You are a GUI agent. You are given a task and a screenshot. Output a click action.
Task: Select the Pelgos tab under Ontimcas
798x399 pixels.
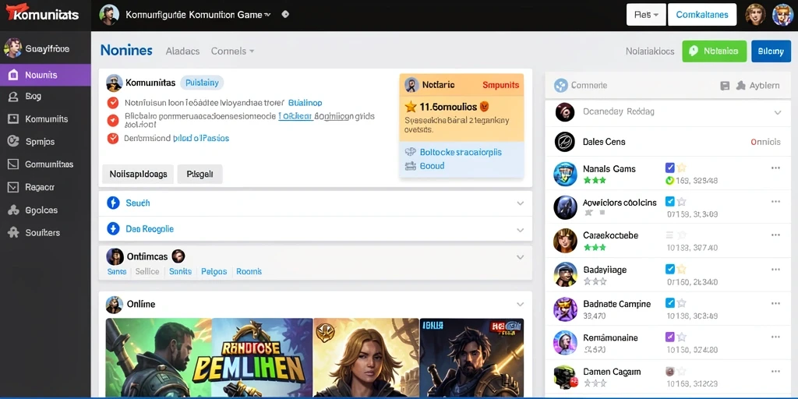pyautogui.click(x=214, y=271)
